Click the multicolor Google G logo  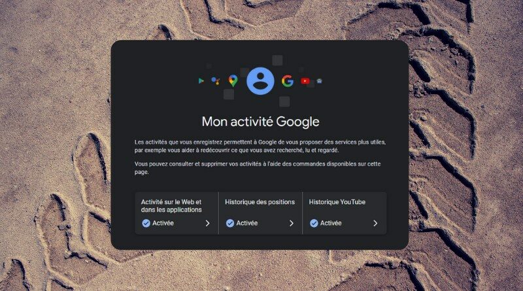click(x=288, y=81)
